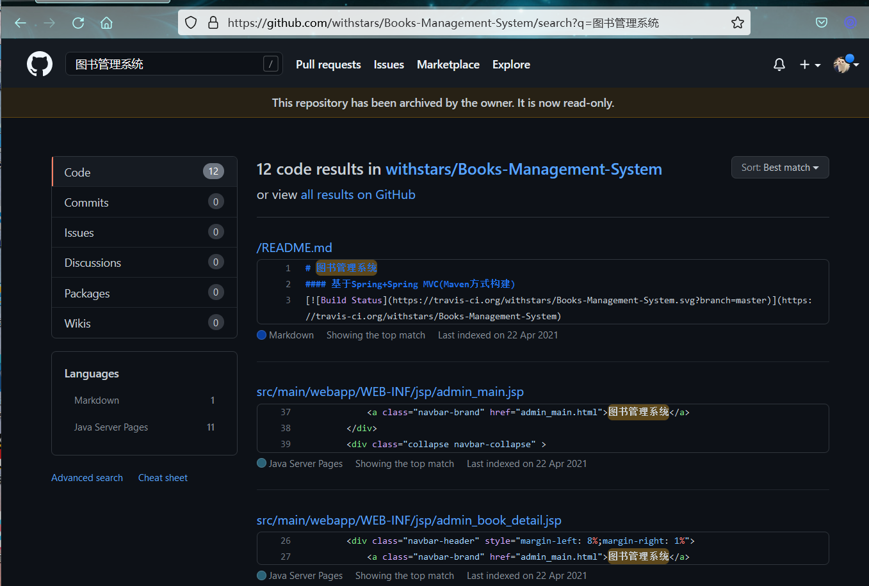Image resolution: width=869 pixels, height=586 pixels.
Task: Open the Pocket save icon
Action: click(822, 23)
